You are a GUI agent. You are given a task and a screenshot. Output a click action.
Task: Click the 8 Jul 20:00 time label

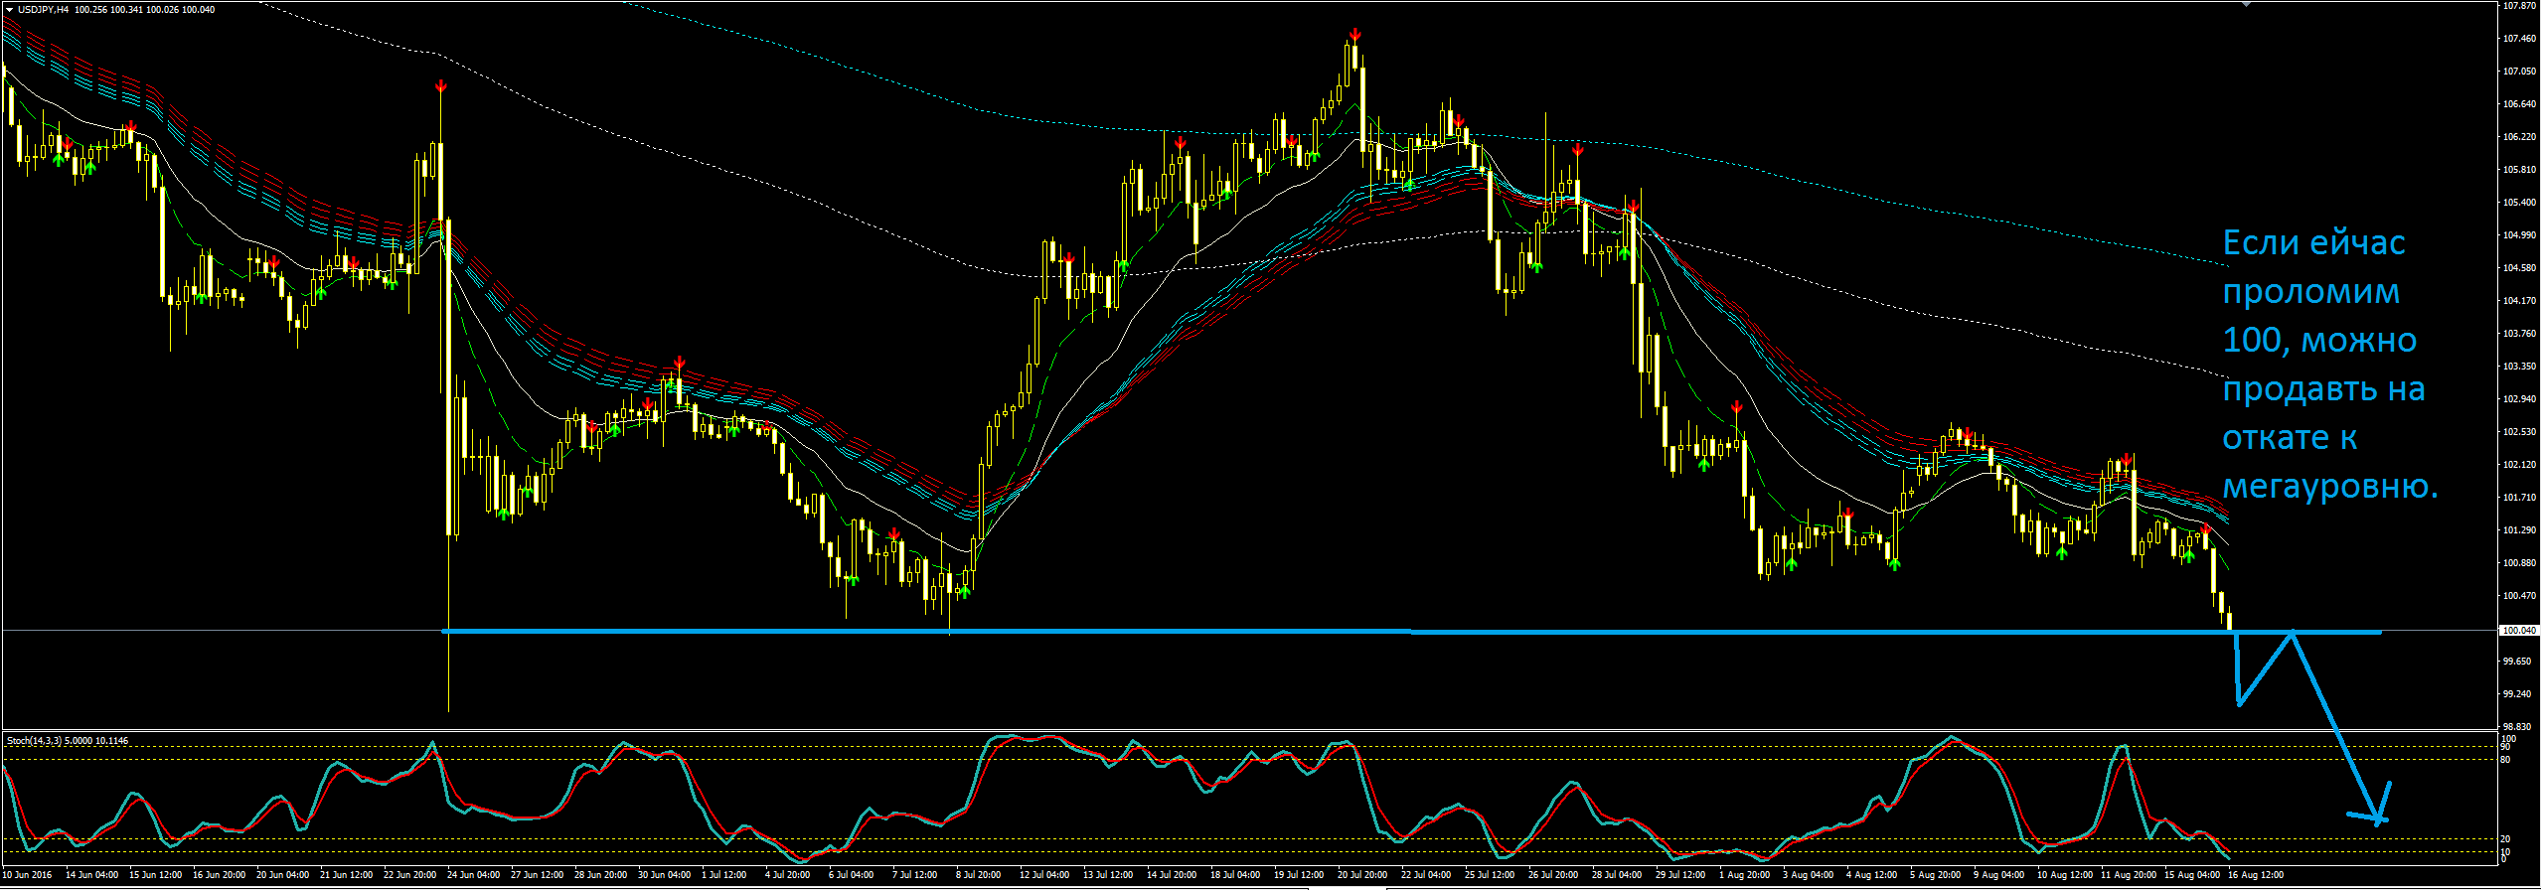[978, 875]
